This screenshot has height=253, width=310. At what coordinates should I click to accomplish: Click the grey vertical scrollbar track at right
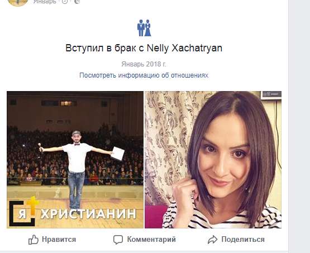click(x=299, y=126)
